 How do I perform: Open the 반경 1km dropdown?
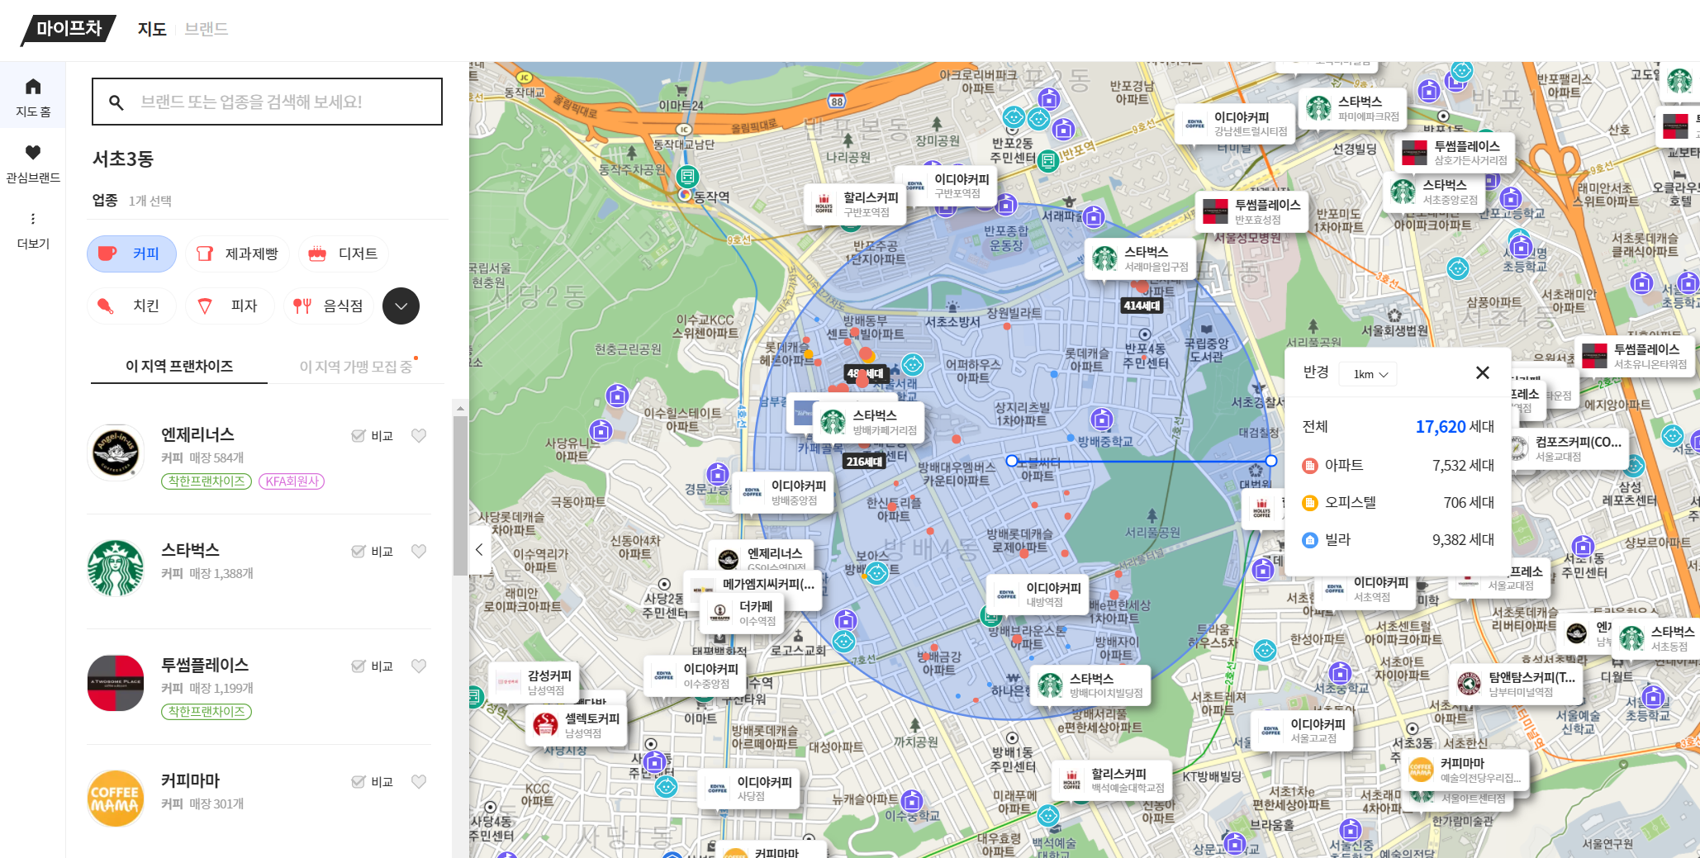1369,374
